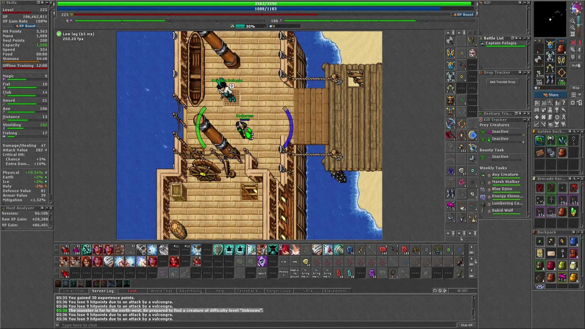Image resolution: width=585 pixels, height=329 pixels.
Task: Toggle the stand mode red figure icon
Action: [580, 42]
